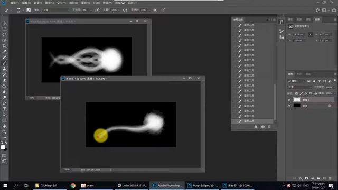Select the Horizontal Type tool

coord(4,109)
